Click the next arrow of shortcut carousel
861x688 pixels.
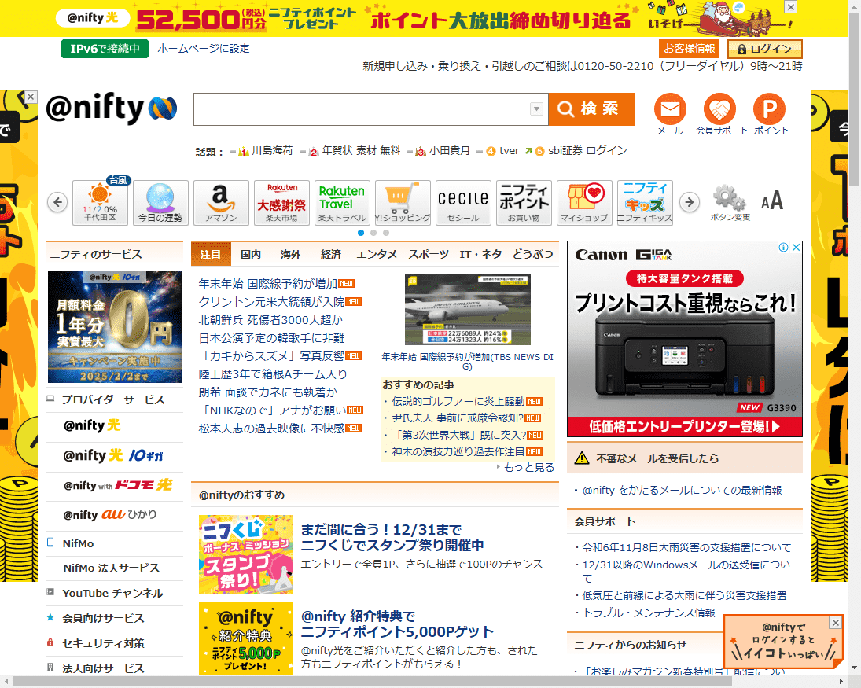pyautogui.click(x=690, y=202)
